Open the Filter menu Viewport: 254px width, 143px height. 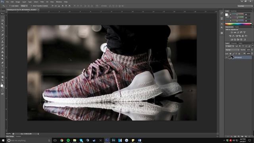(x=42, y=2)
